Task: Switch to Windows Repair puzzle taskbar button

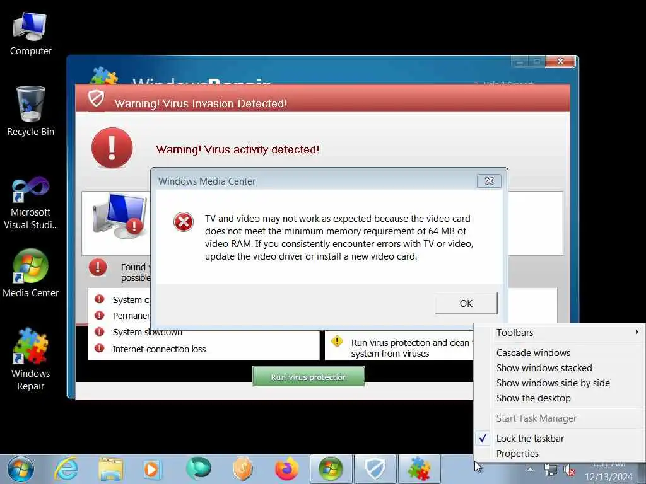Action: tap(419, 469)
